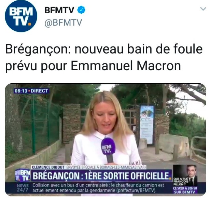Viewport: 211px width, 198px height.
Task: Open the BFMTV display name
Action: (x=59, y=10)
